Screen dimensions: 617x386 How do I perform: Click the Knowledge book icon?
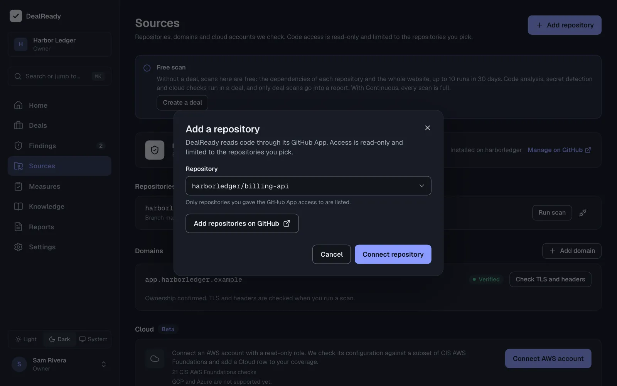tap(18, 207)
